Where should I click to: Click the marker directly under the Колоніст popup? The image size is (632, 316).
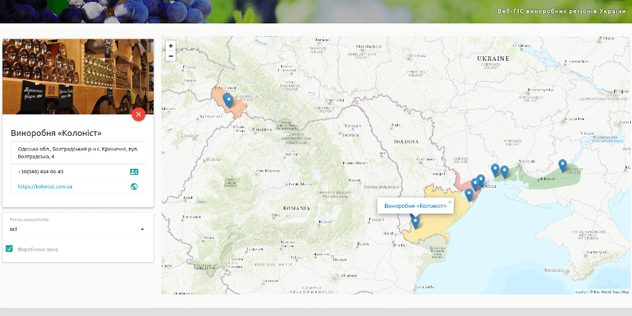415,222
